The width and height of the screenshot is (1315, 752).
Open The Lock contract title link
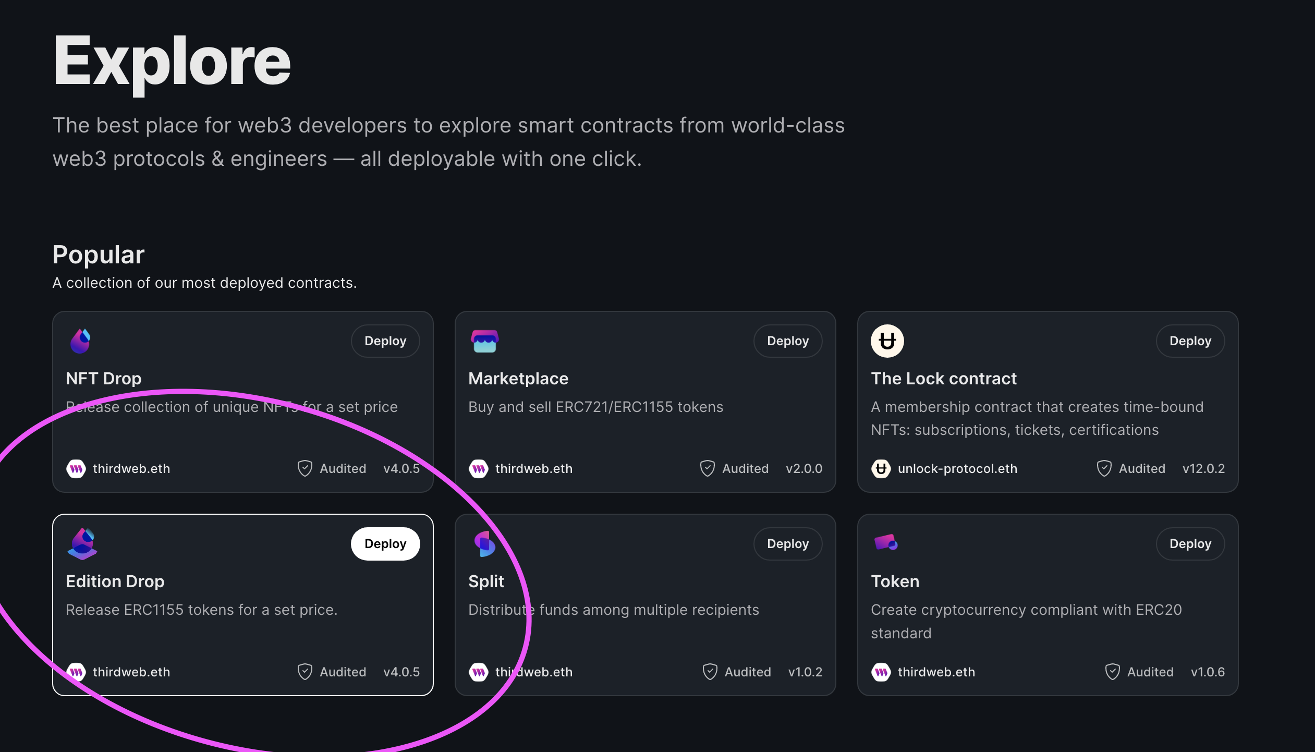pyautogui.click(x=944, y=379)
